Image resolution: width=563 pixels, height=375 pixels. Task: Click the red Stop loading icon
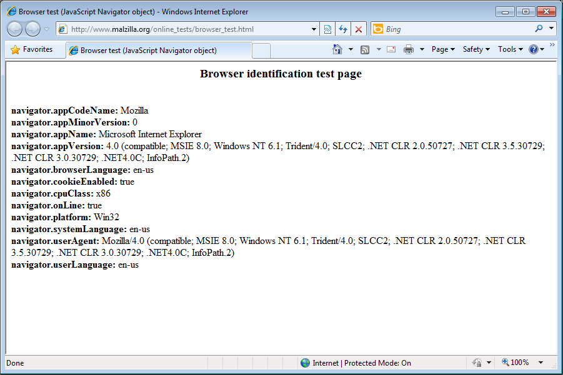358,29
